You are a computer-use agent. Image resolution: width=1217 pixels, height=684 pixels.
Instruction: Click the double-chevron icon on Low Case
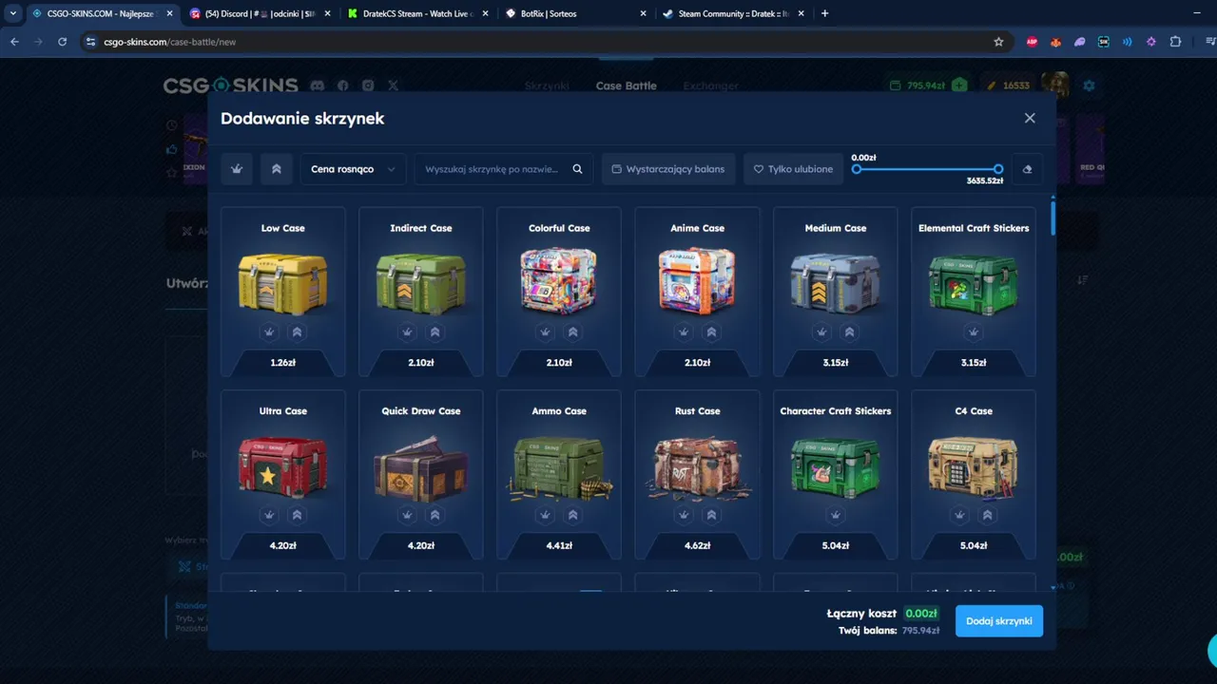coord(297,332)
